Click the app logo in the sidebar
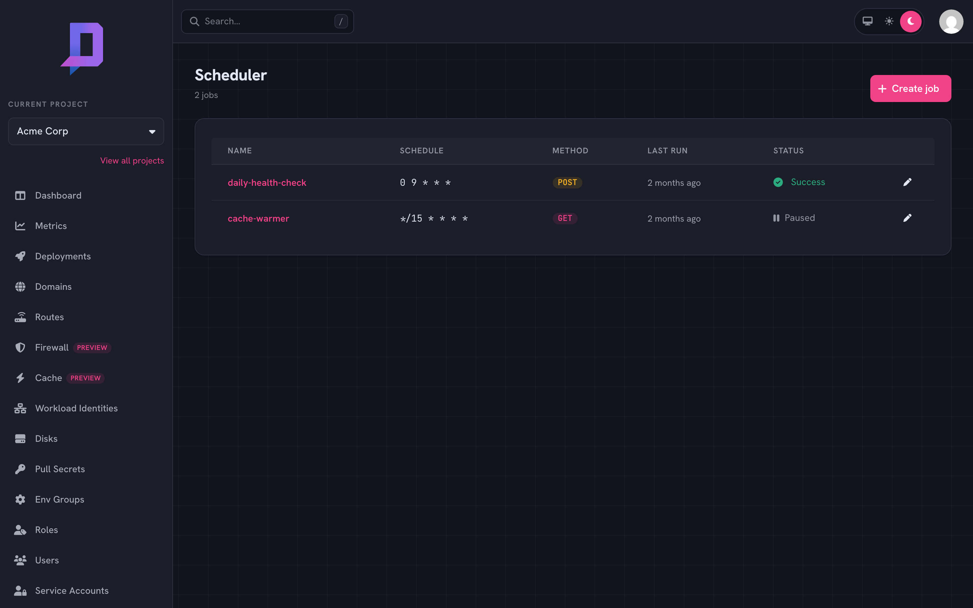 (x=82, y=49)
